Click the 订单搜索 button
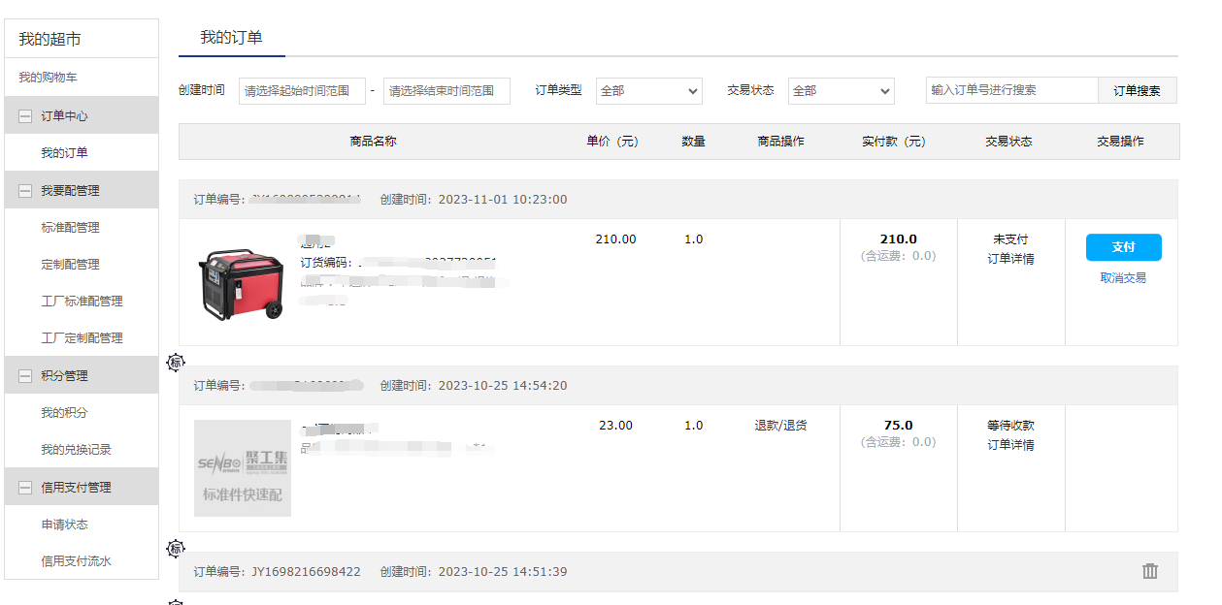Viewport: 1222px width, 605px height. click(1137, 91)
